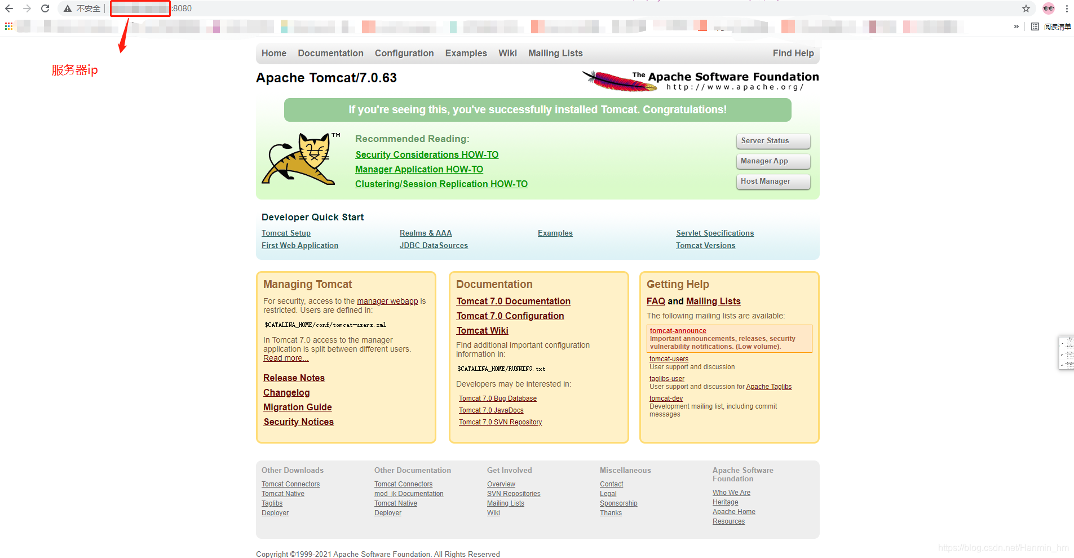Open the Chrome three-dot menu
Viewport: 1074px width, 558px height.
point(1067,8)
